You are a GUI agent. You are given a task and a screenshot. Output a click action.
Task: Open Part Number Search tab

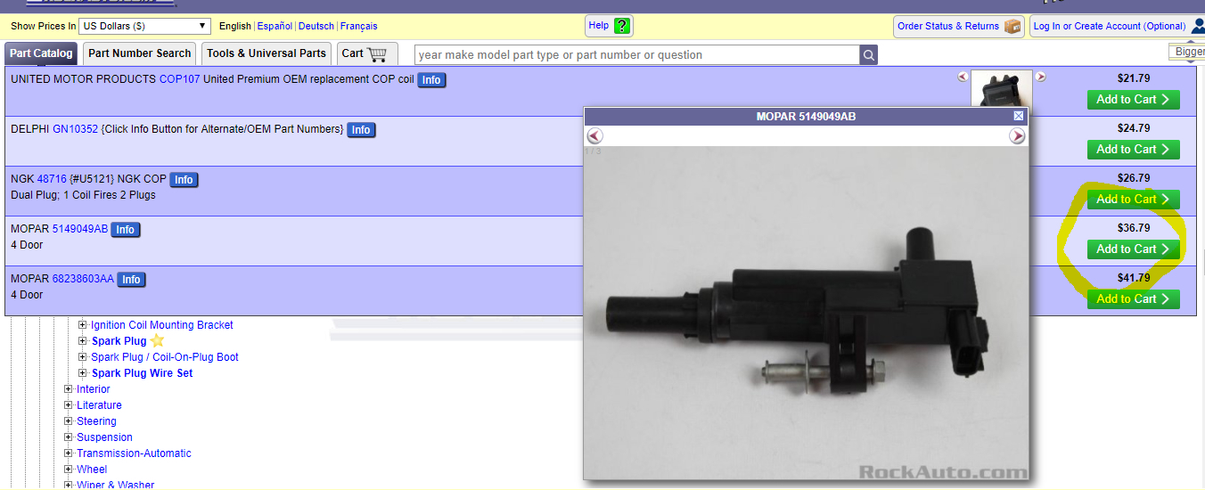click(x=140, y=53)
